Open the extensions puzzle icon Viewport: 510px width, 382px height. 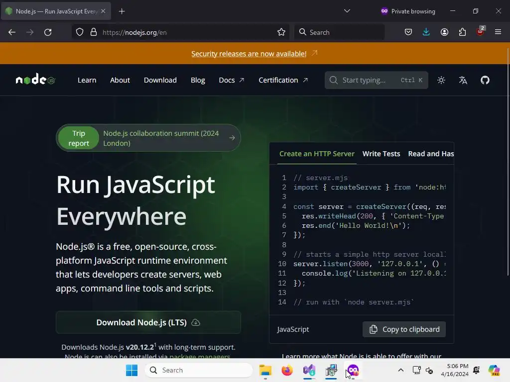(x=462, y=32)
